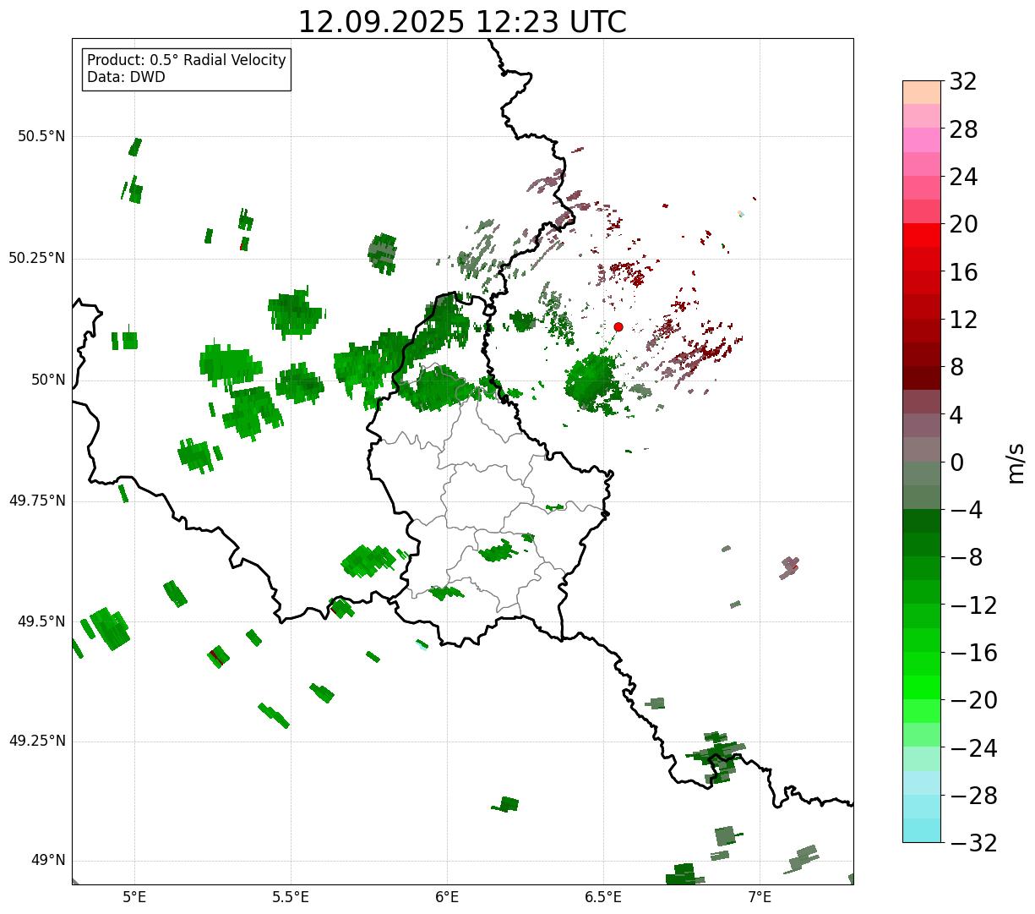Image resolution: width=1035 pixels, height=914 pixels.
Task: Click the 49.25°N latitude label
Action: [37, 741]
